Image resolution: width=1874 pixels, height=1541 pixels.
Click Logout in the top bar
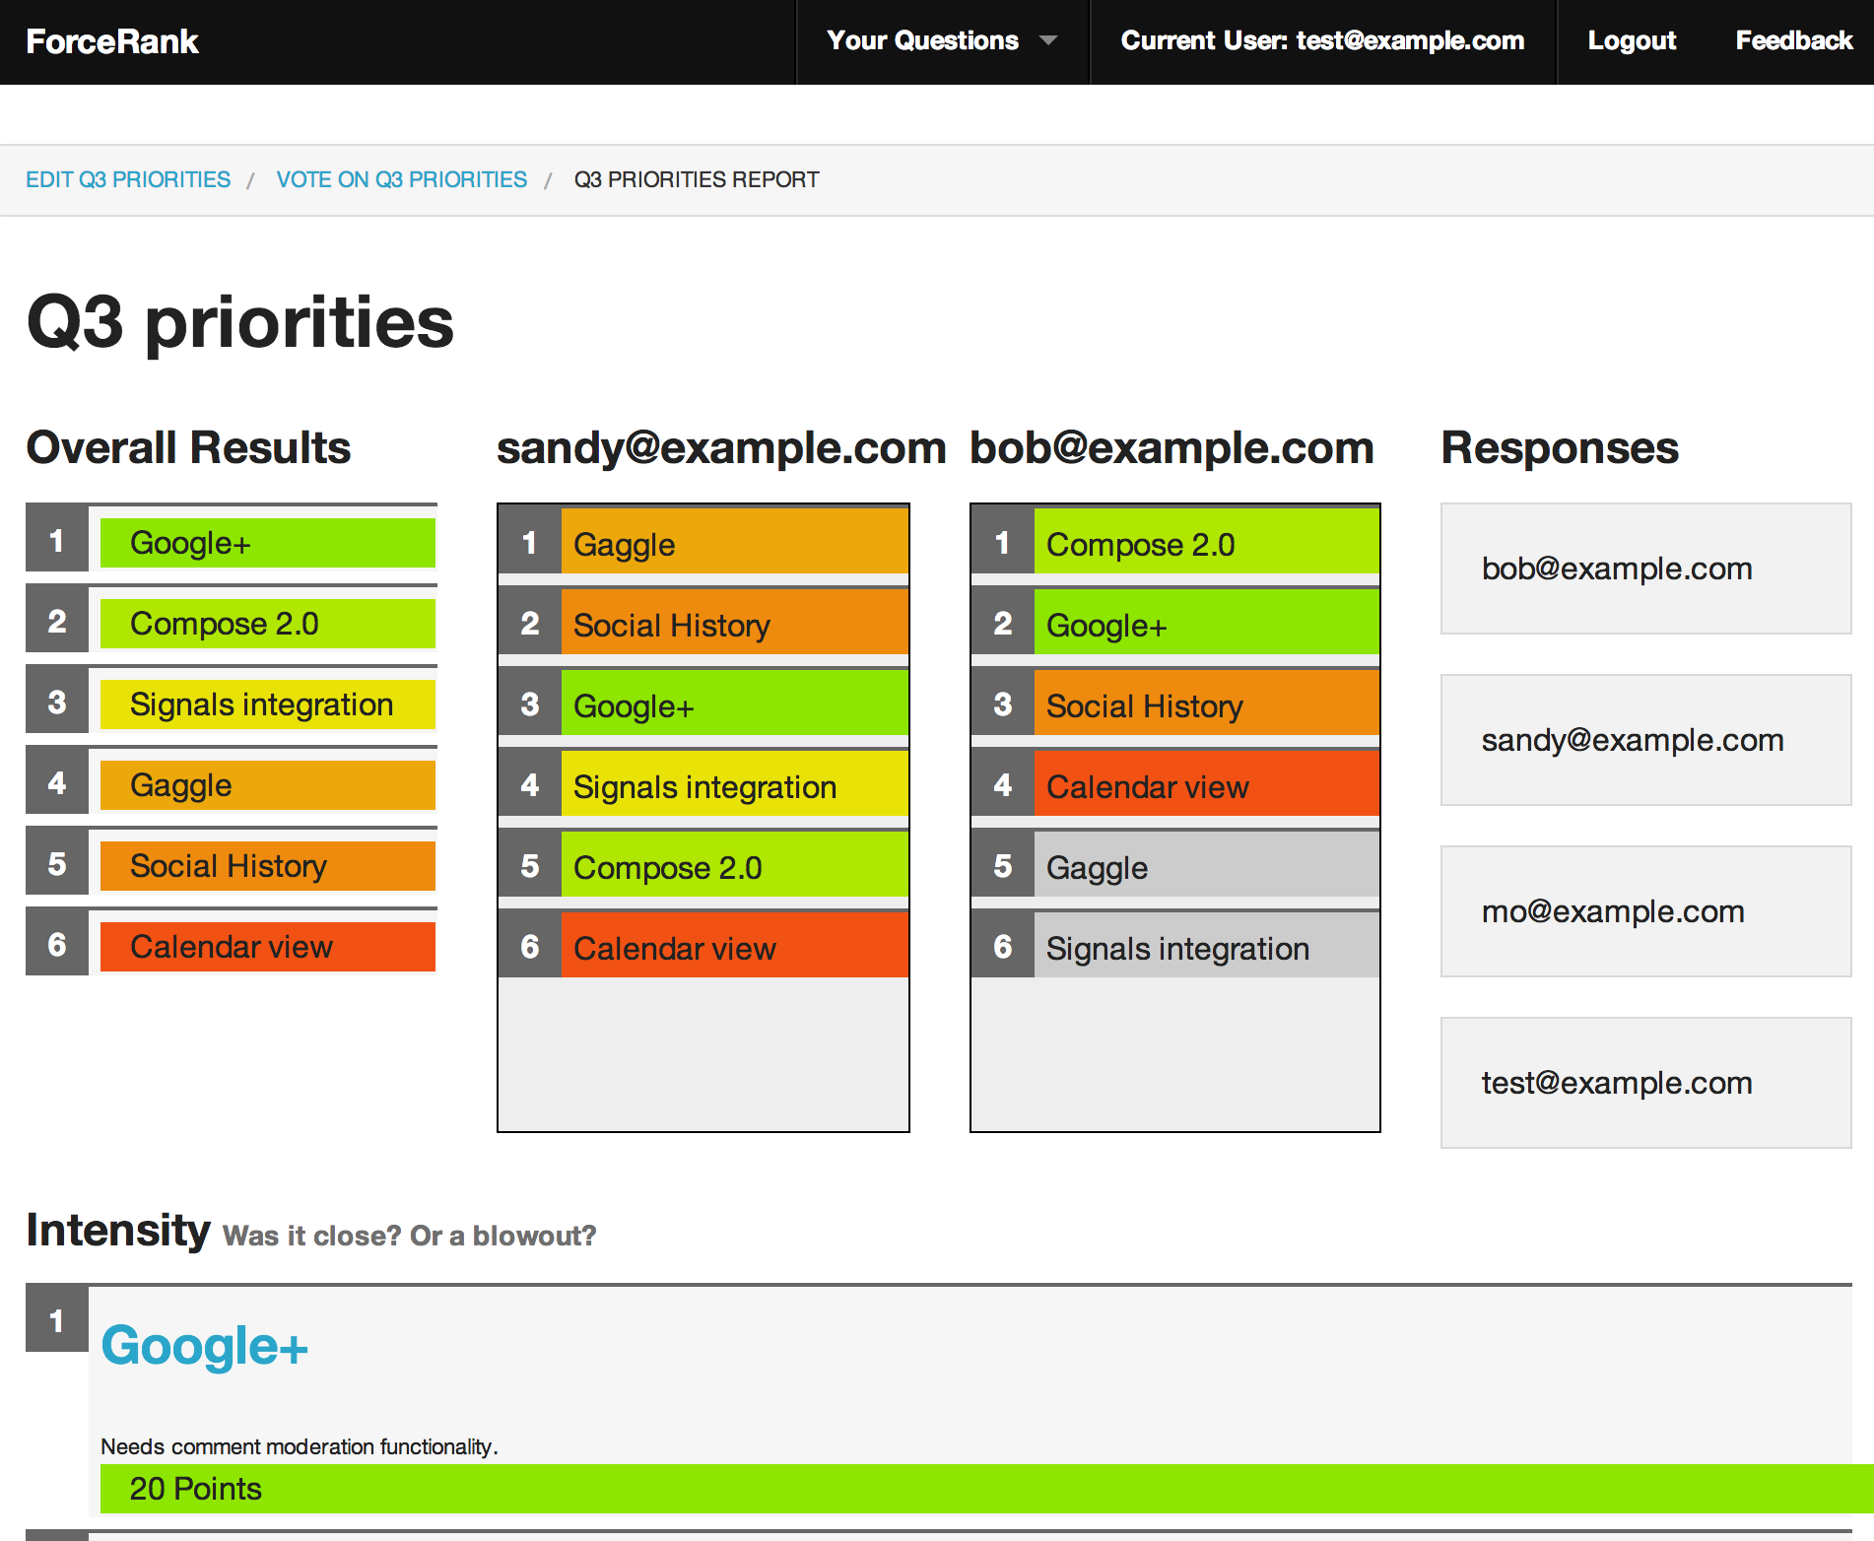point(1631,40)
